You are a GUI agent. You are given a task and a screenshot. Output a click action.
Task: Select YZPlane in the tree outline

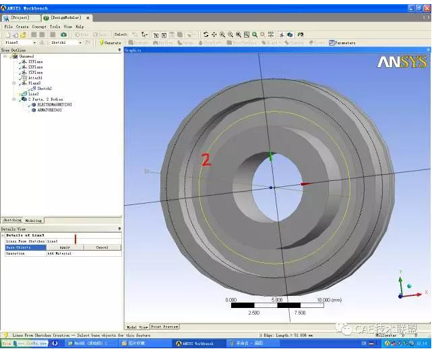click(35, 73)
